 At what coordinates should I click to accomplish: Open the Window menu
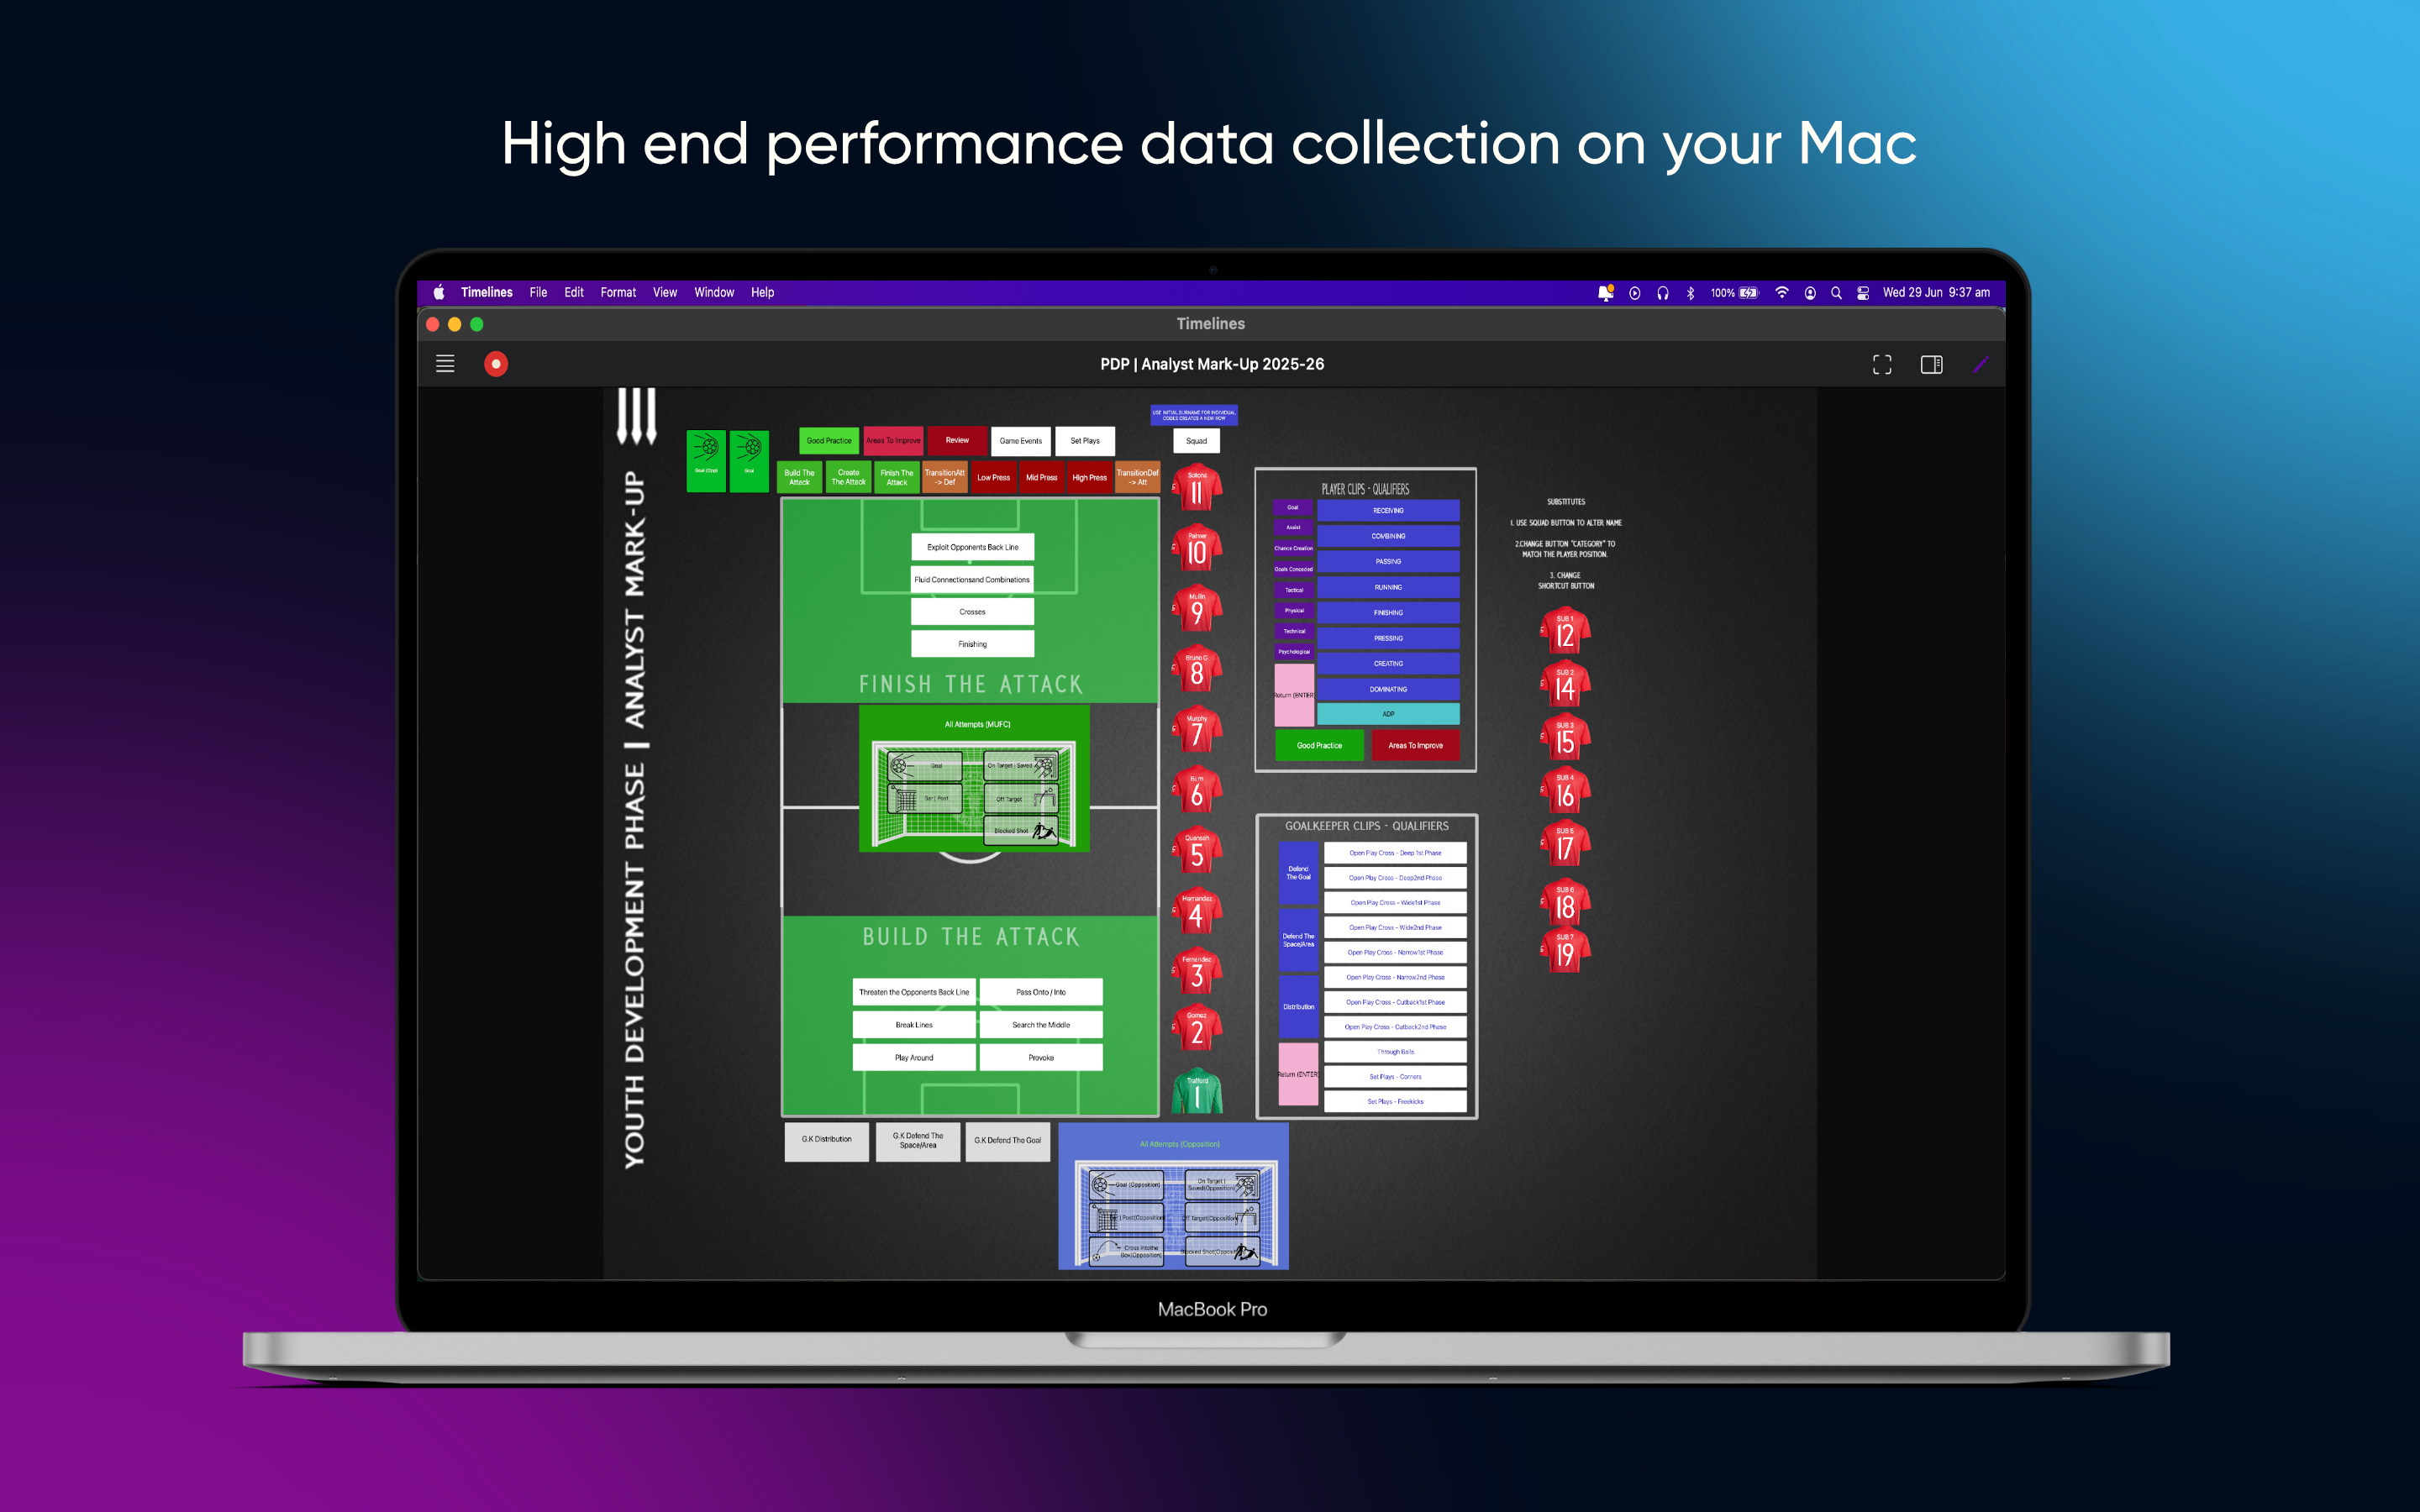[x=714, y=293]
